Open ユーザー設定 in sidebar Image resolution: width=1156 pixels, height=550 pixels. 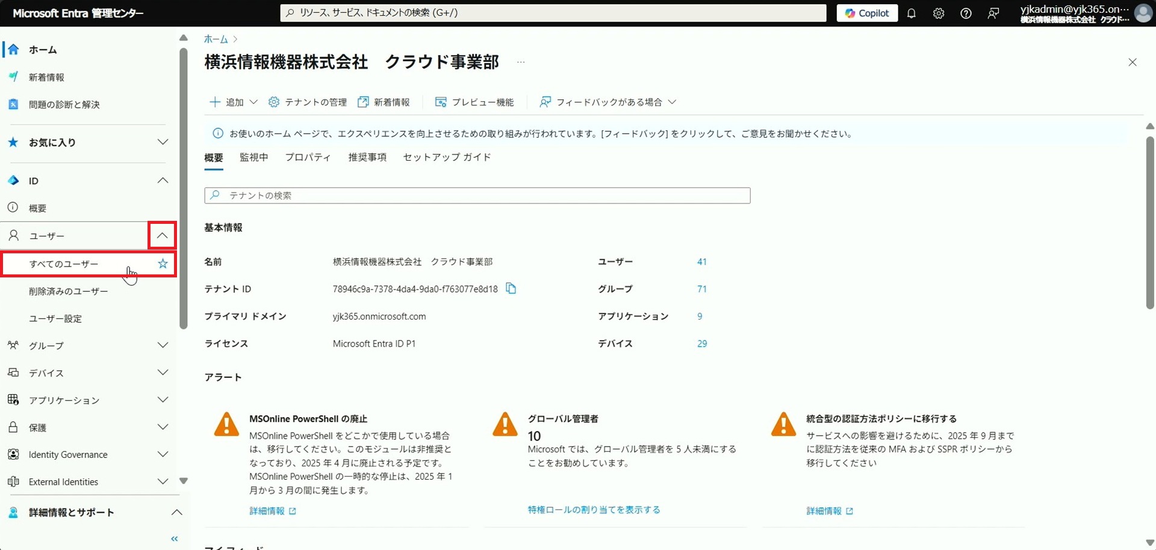55,318
